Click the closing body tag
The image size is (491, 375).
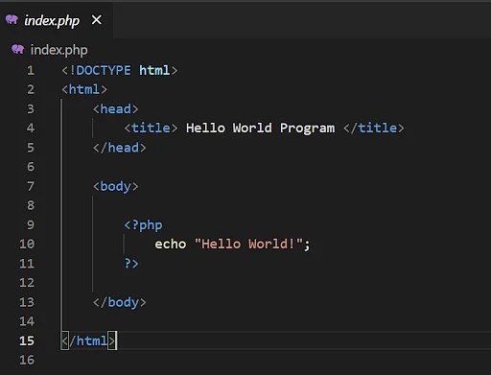click(119, 302)
